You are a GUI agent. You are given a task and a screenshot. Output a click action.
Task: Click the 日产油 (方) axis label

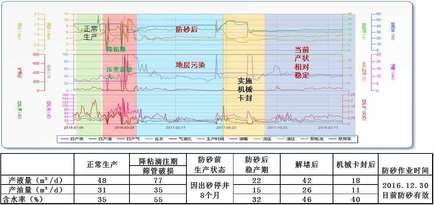tap(19, 110)
